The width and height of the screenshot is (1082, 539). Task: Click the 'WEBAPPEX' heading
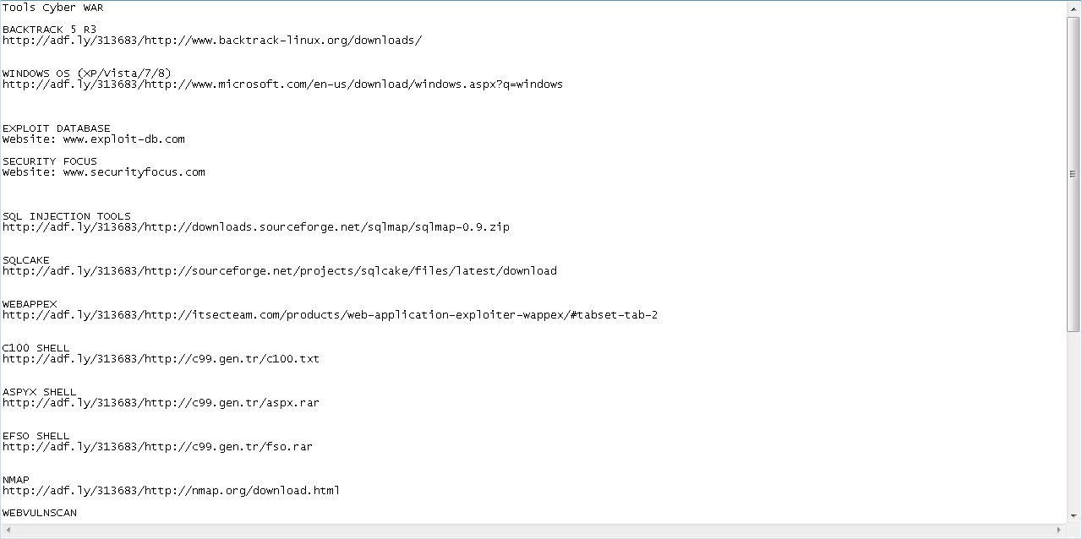[x=30, y=304]
